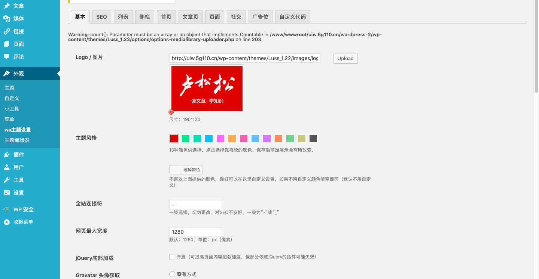Switch to the SEO tab
This screenshot has width=539, height=279.
[x=101, y=17]
